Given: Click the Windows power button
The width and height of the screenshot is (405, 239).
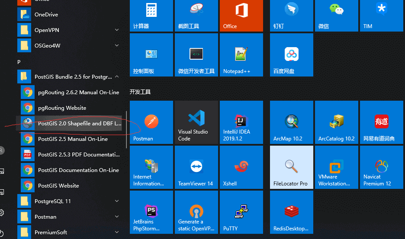Looking at the screenshot, I should click(x=2, y=233).
